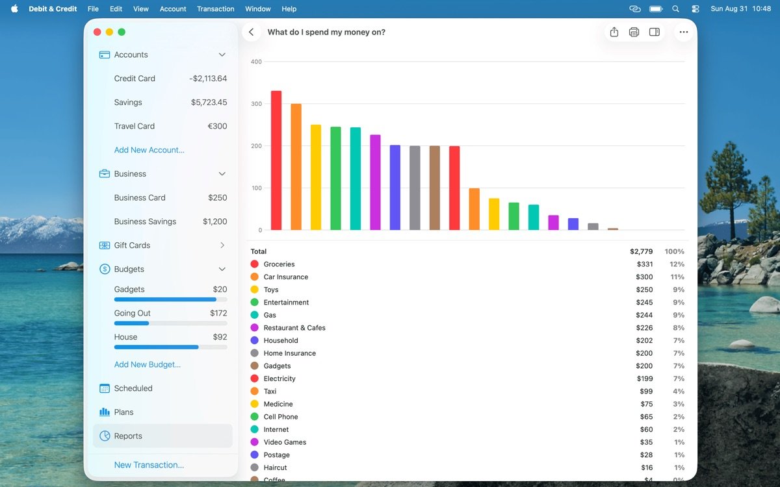Click the Scheduled calendar icon
This screenshot has height=487, width=780.
pos(104,388)
